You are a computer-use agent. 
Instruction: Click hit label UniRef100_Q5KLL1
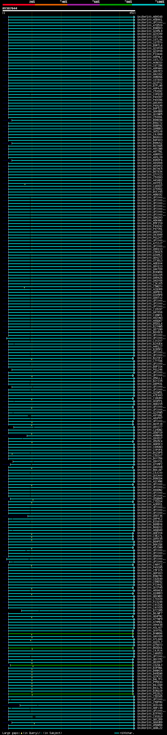click(x=150, y=378)
